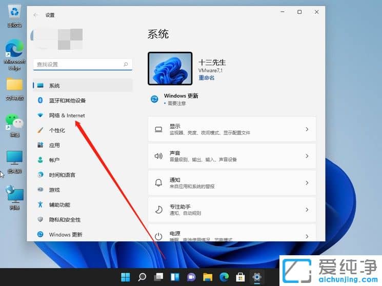
Task: Click the desktop wallpaper thumbnail
Action: click(170, 69)
